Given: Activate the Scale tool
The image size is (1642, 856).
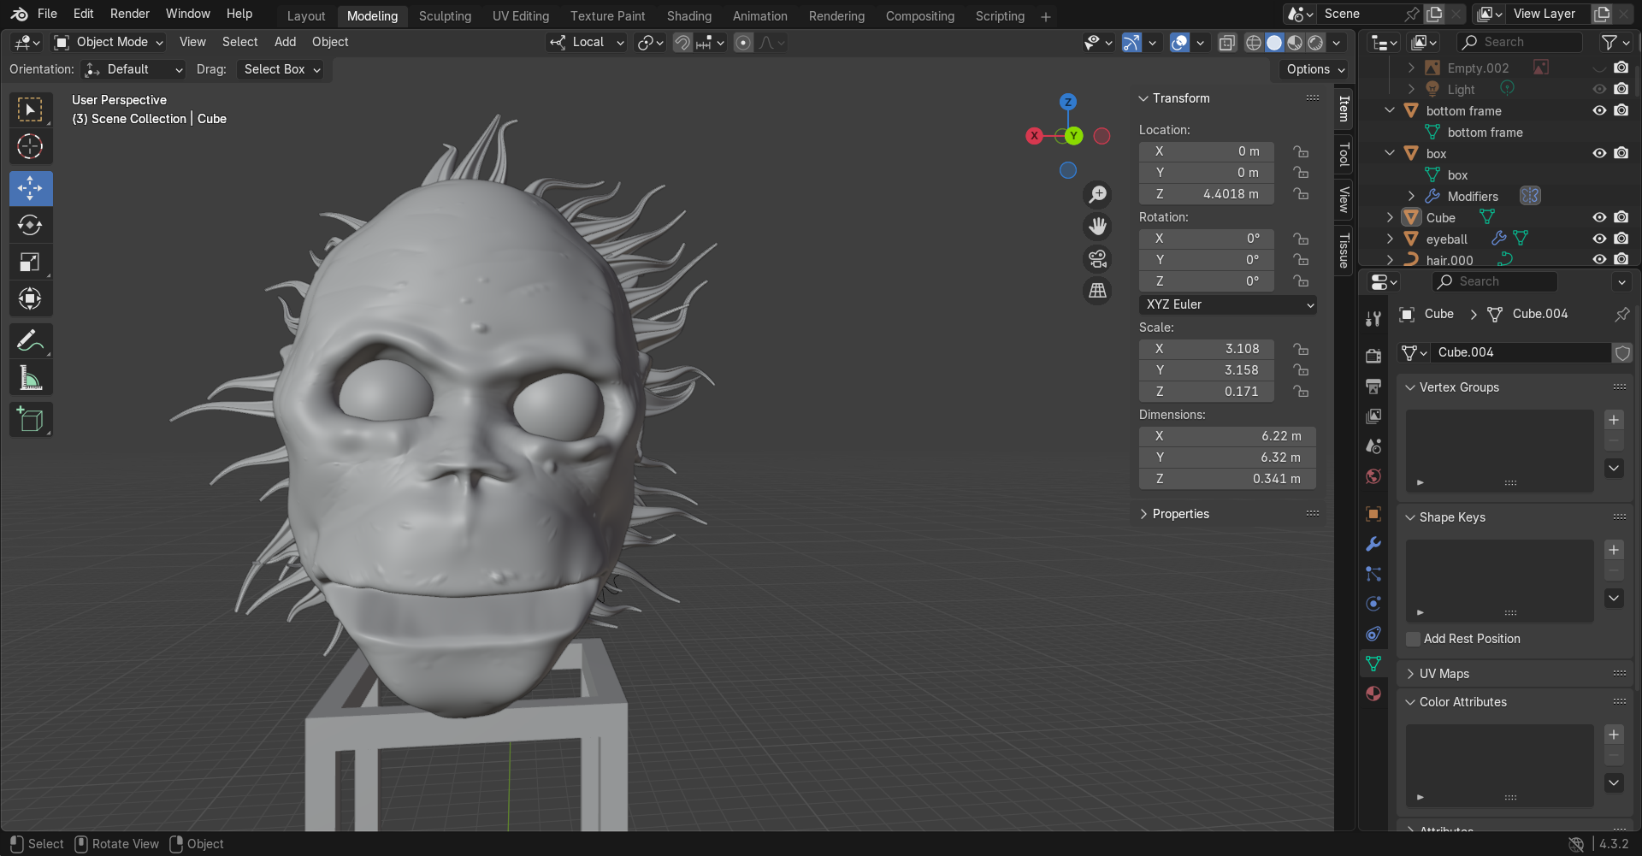Looking at the screenshot, I should [31, 262].
